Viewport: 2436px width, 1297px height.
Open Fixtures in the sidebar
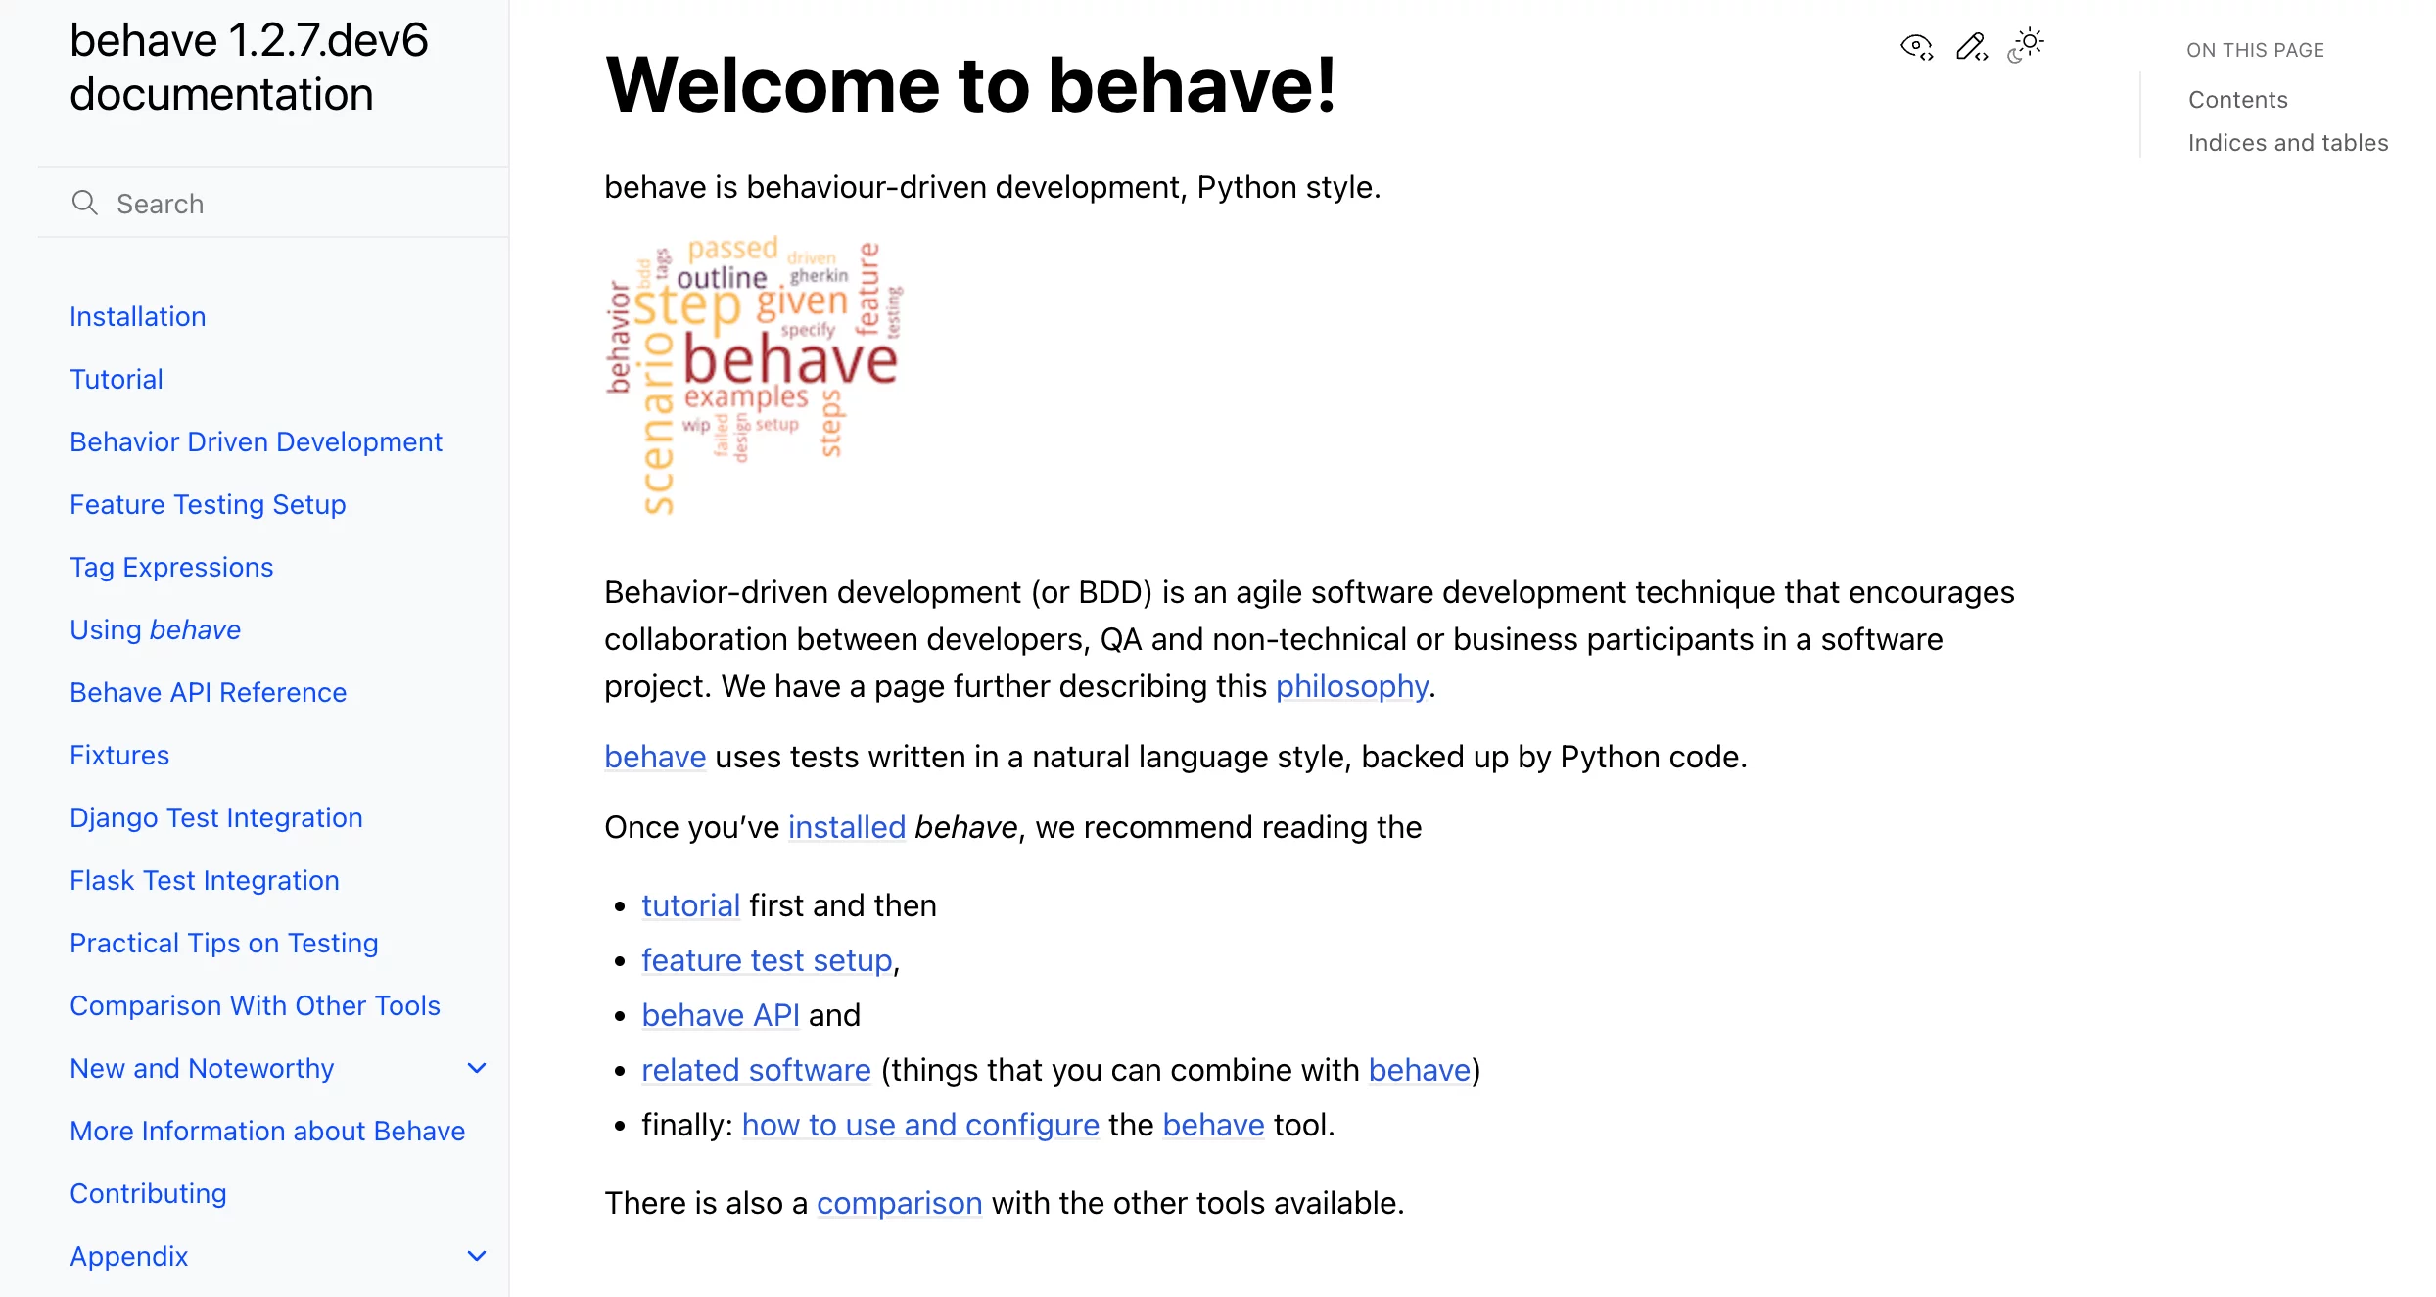point(119,755)
